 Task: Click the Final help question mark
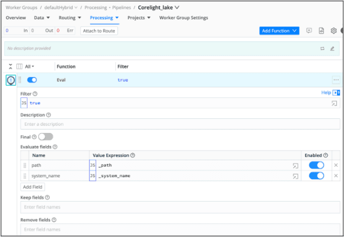34,137
